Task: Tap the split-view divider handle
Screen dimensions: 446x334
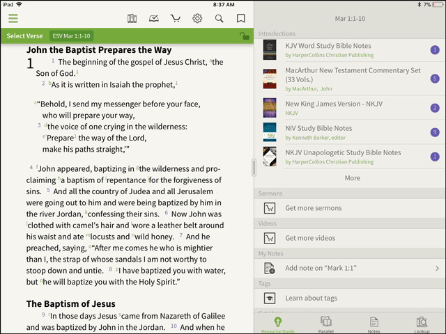Action: 254,167
